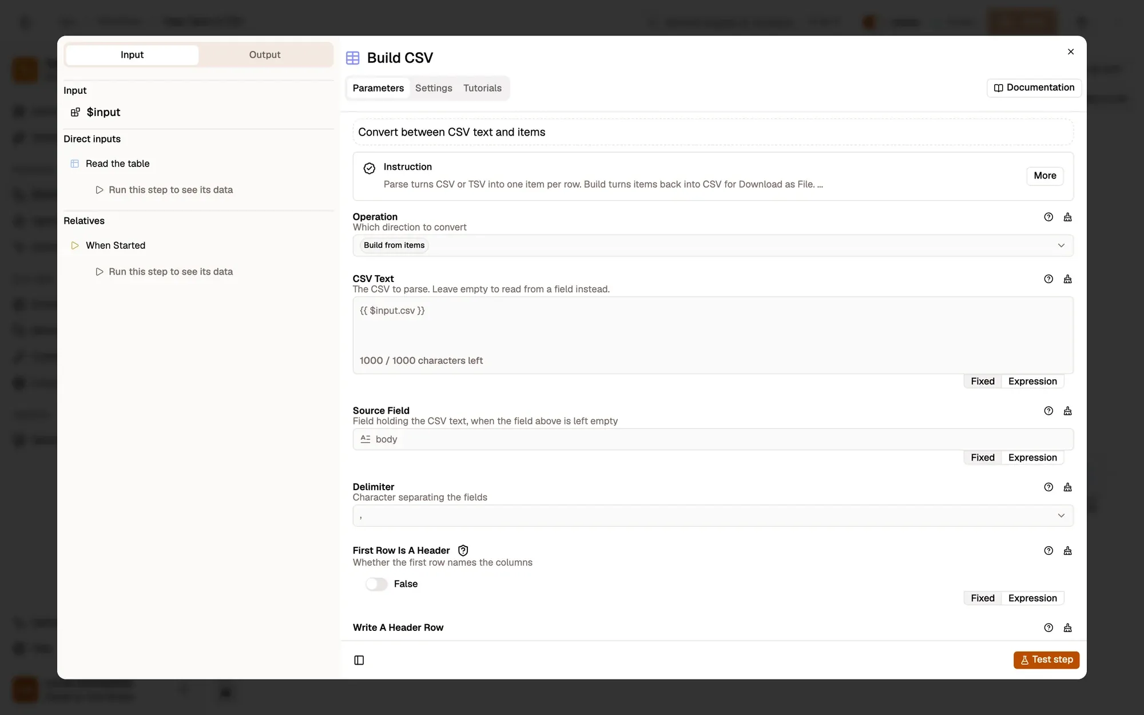Screen dimensions: 1144x715
Task: Open the Settings tab
Action: click(434, 88)
